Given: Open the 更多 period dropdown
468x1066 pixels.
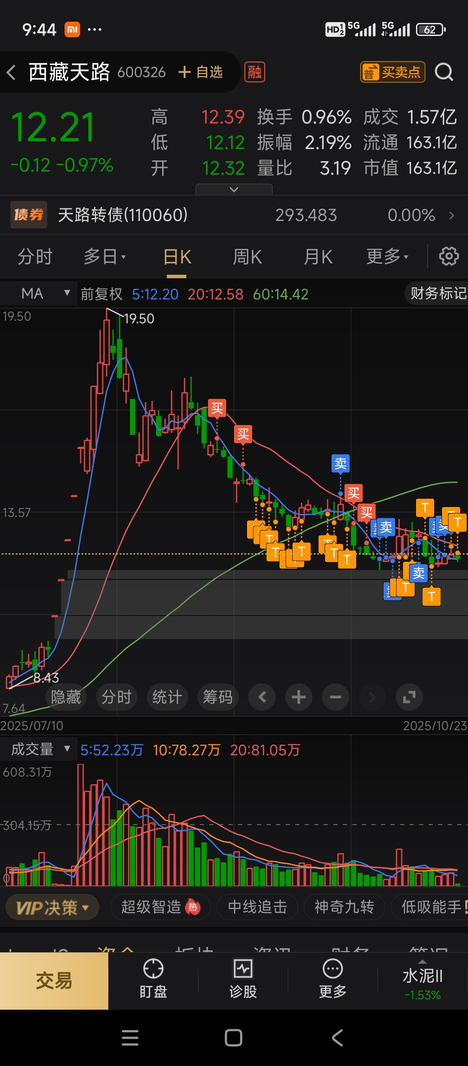Looking at the screenshot, I should tap(387, 257).
